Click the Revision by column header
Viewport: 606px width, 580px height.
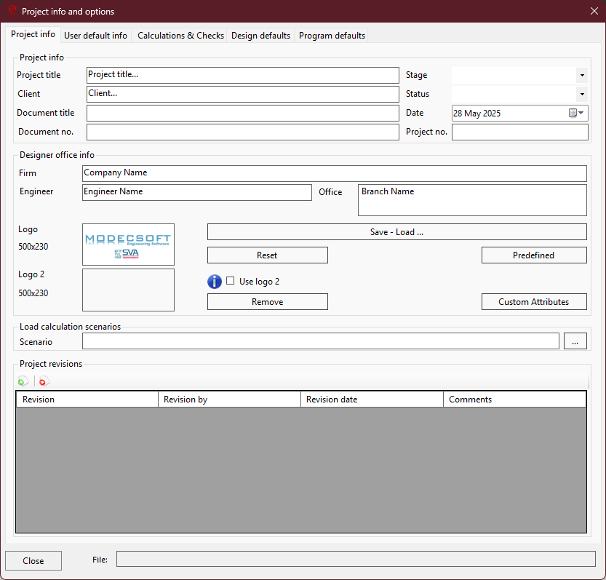coord(230,400)
